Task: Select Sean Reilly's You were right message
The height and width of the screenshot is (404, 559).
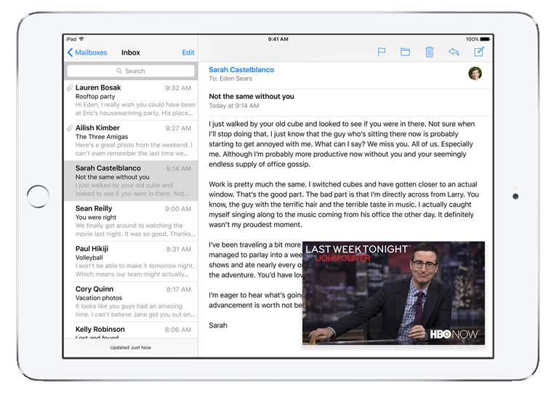Action: (134, 221)
